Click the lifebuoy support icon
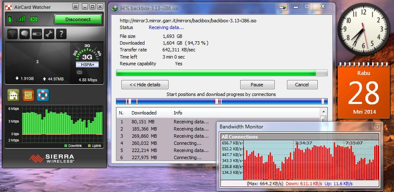The height and width of the screenshot is (192, 394). coord(43,95)
